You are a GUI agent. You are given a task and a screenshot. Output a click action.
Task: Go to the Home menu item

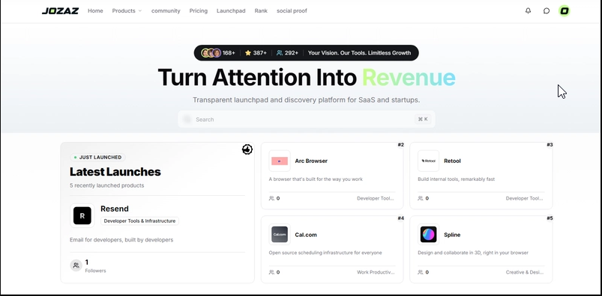coord(95,10)
